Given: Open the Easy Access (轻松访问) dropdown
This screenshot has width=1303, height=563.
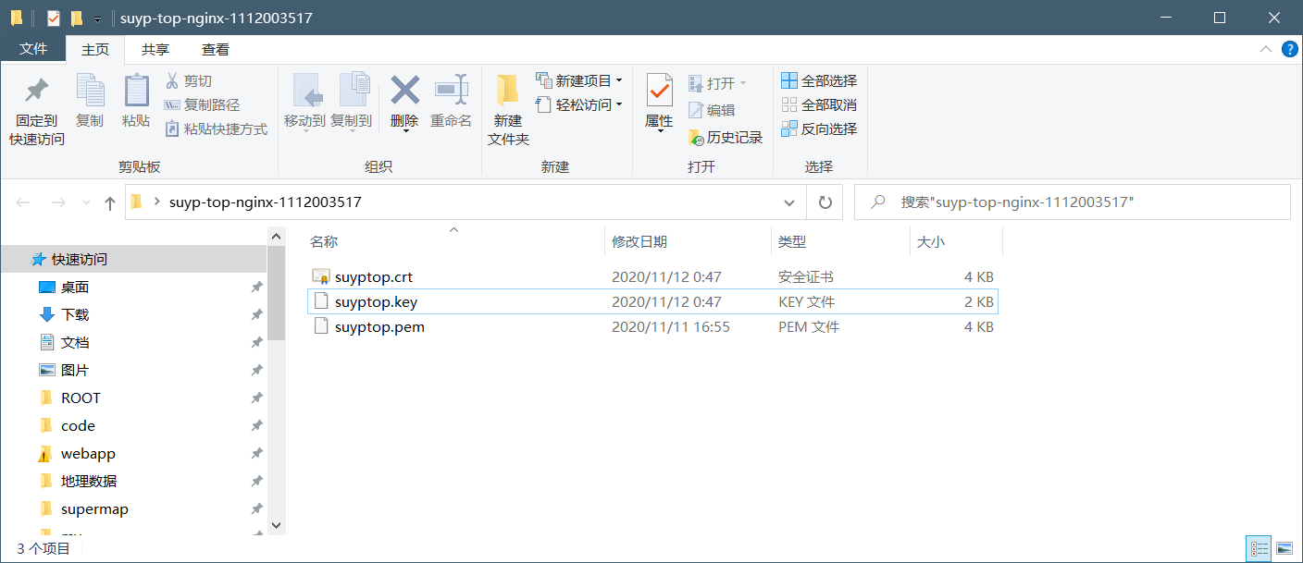Looking at the screenshot, I should pos(619,105).
